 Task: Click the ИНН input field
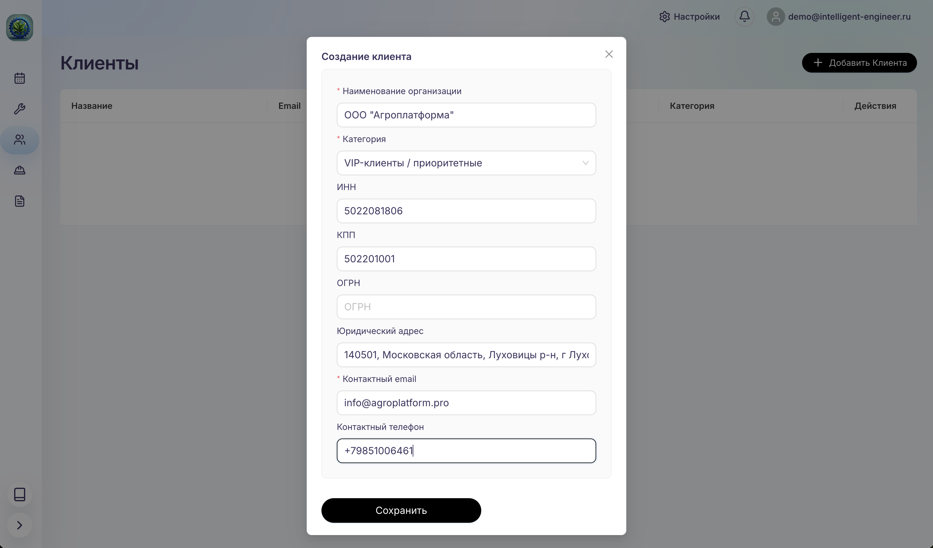(466, 211)
